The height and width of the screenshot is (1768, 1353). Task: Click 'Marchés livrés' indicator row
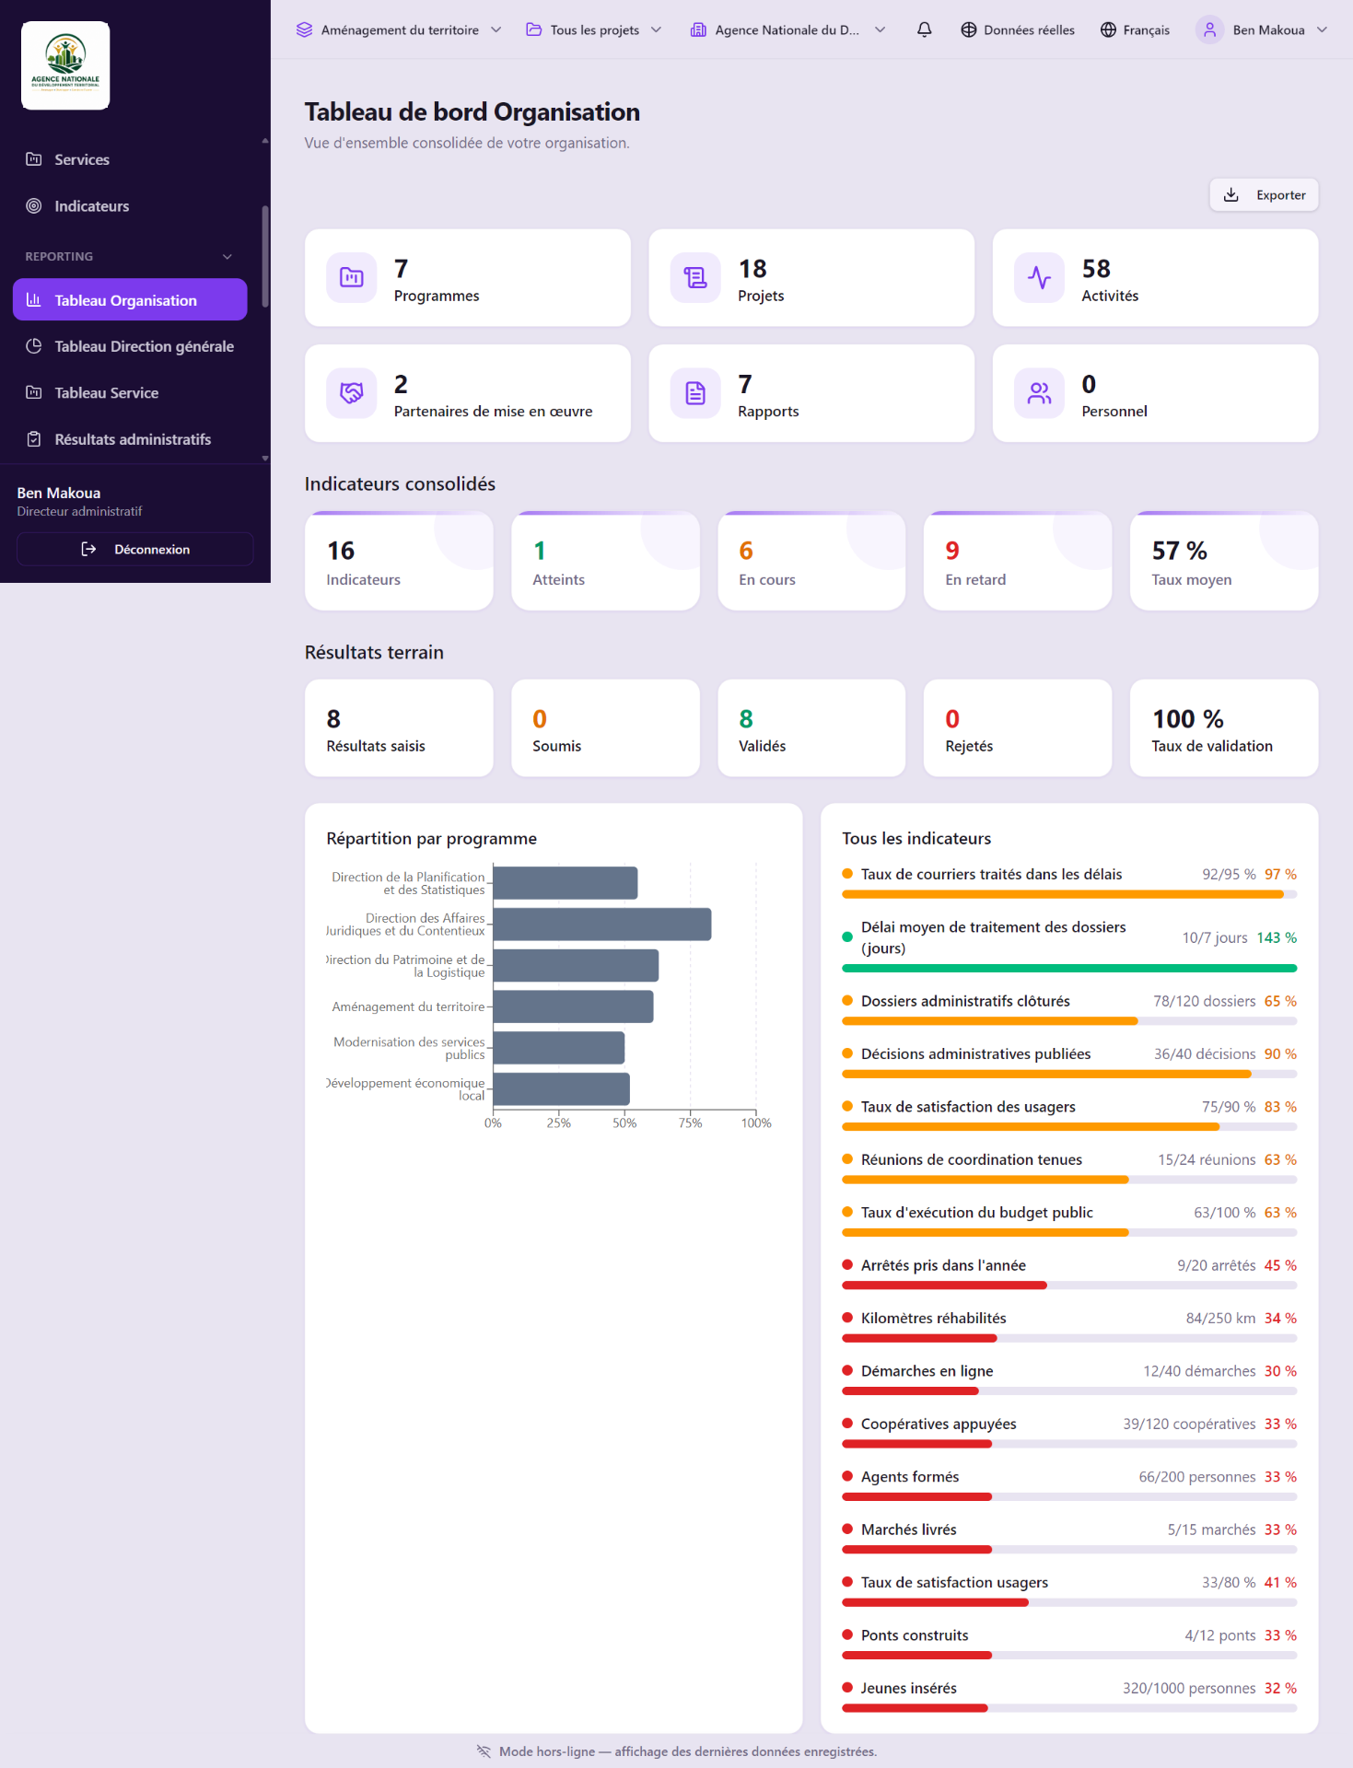[1069, 1539]
